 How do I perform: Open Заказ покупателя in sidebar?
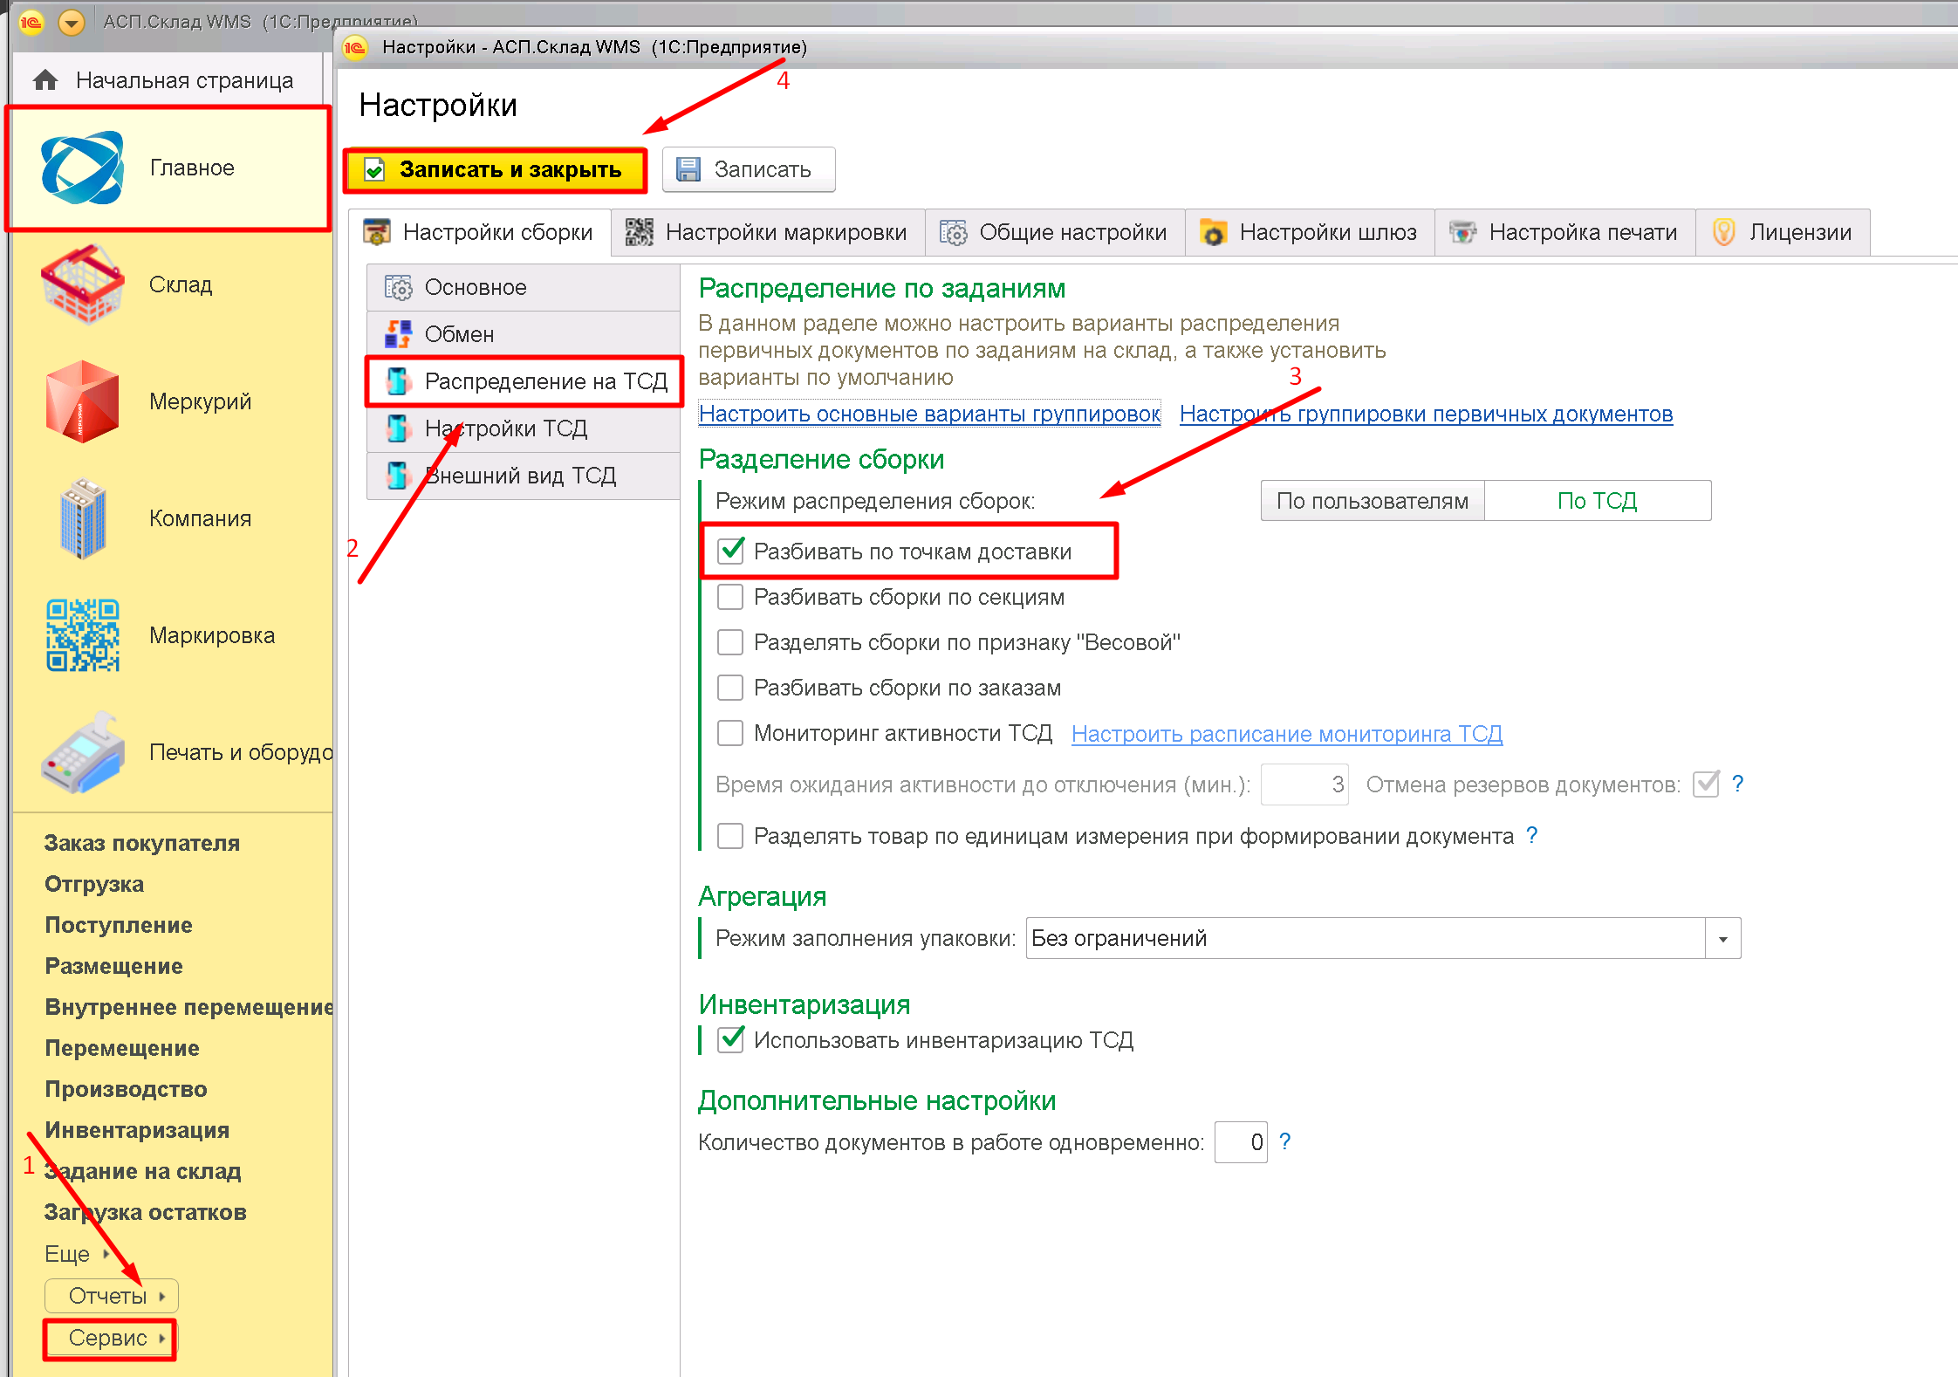[x=142, y=843]
